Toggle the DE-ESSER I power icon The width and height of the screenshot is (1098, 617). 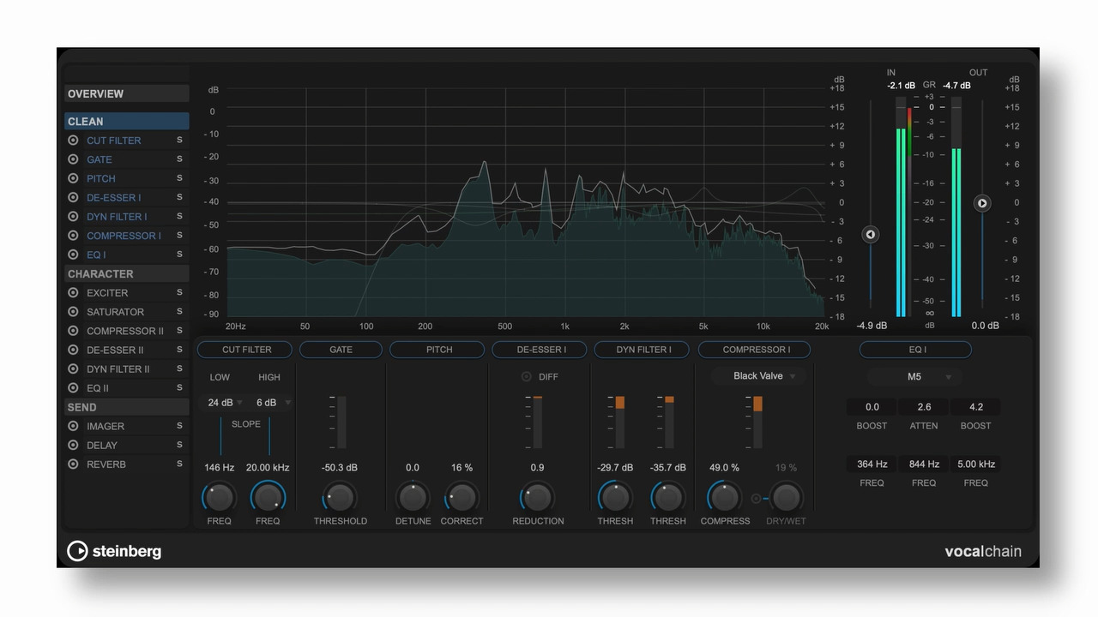73,198
